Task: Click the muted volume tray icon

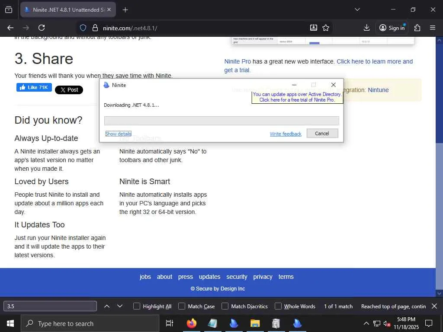Action: 387,323
